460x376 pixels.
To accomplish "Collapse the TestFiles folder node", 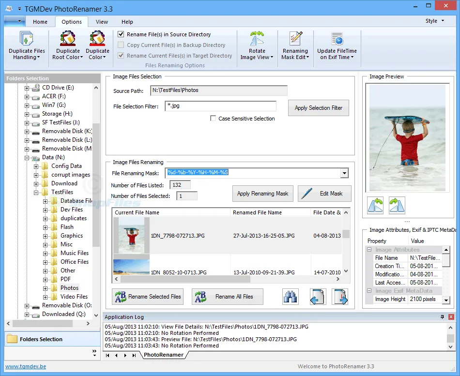I will click(x=36, y=193).
